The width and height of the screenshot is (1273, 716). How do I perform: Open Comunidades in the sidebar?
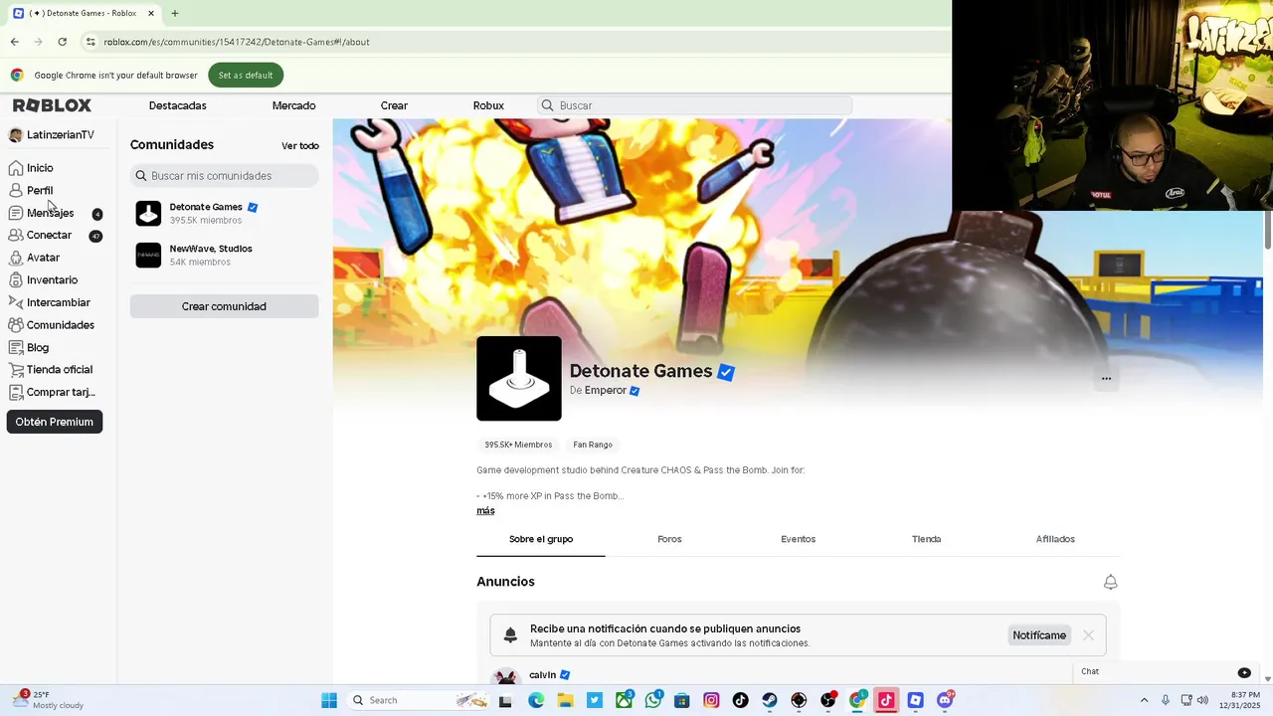click(x=51, y=325)
